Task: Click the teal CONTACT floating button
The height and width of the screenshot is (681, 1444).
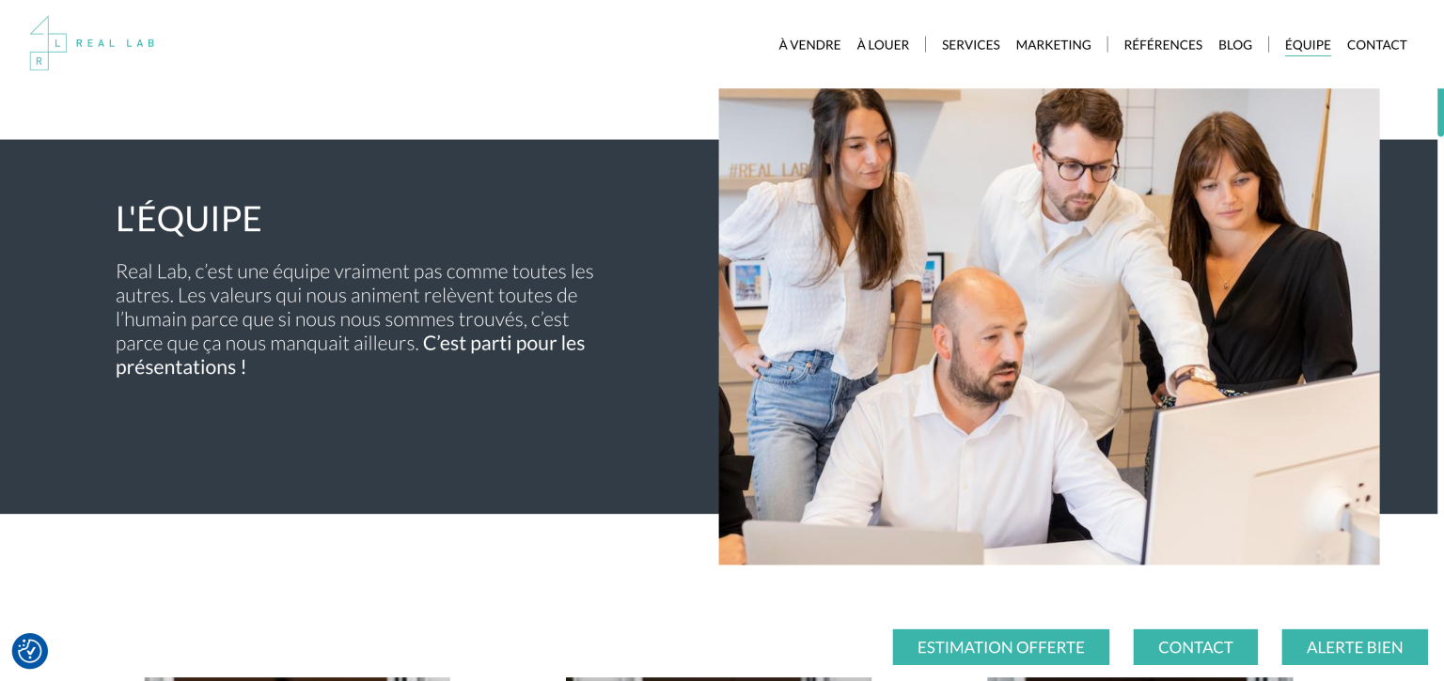Action: (1195, 647)
